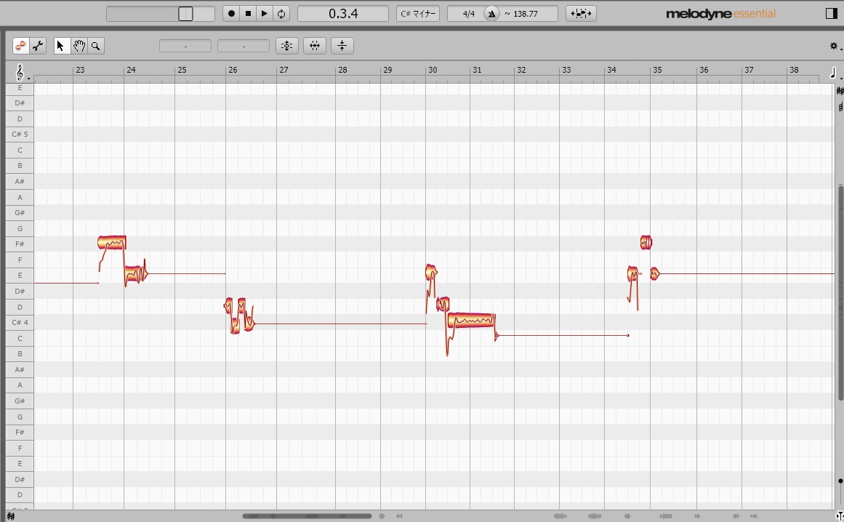Click bar 26 in the time ruler

[233, 70]
